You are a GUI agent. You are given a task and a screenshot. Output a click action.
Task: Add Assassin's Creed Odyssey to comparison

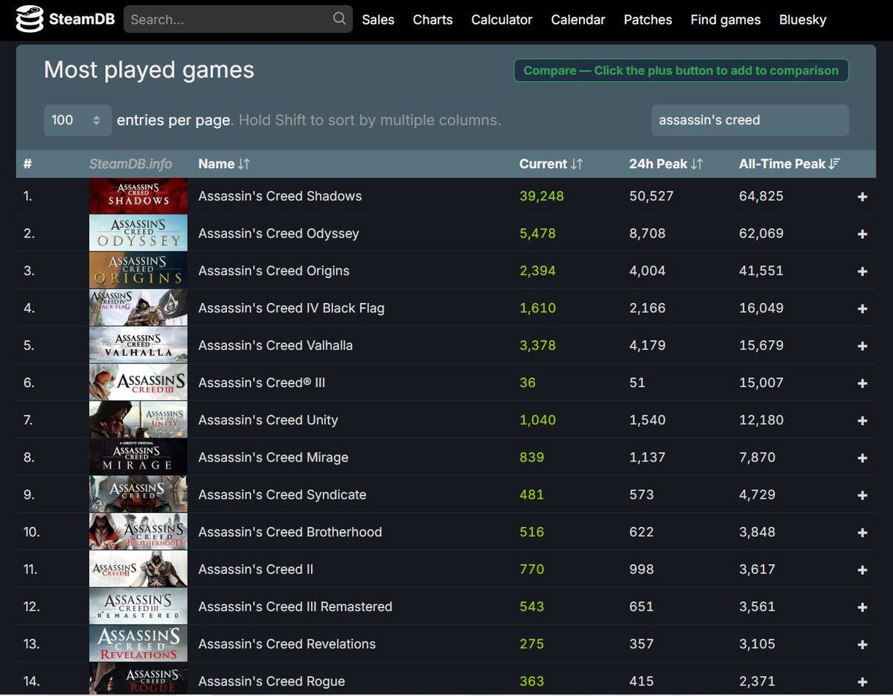[x=862, y=234]
